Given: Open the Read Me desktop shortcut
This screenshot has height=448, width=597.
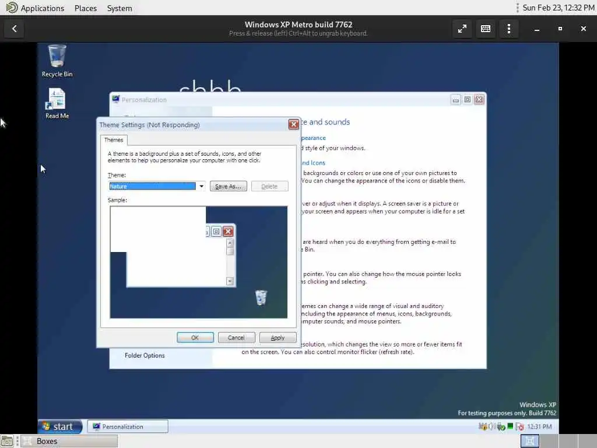Looking at the screenshot, I should pos(57,104).
